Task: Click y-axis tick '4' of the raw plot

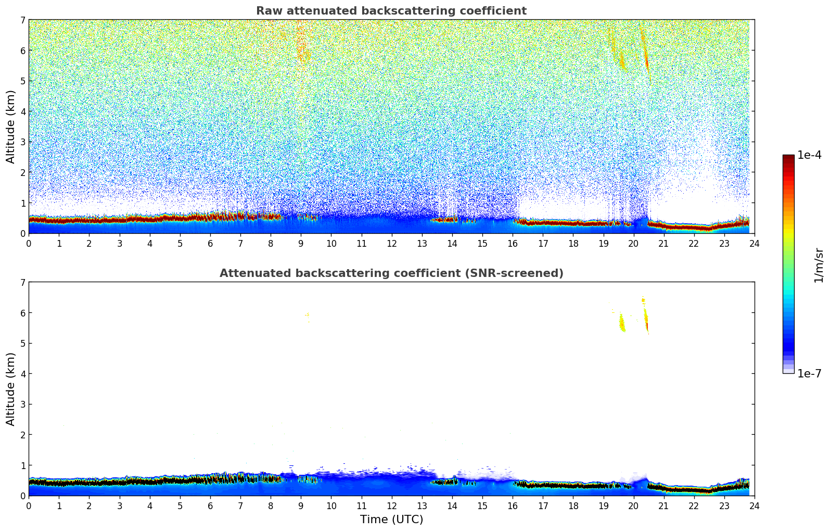Action: tap(22, 111)
